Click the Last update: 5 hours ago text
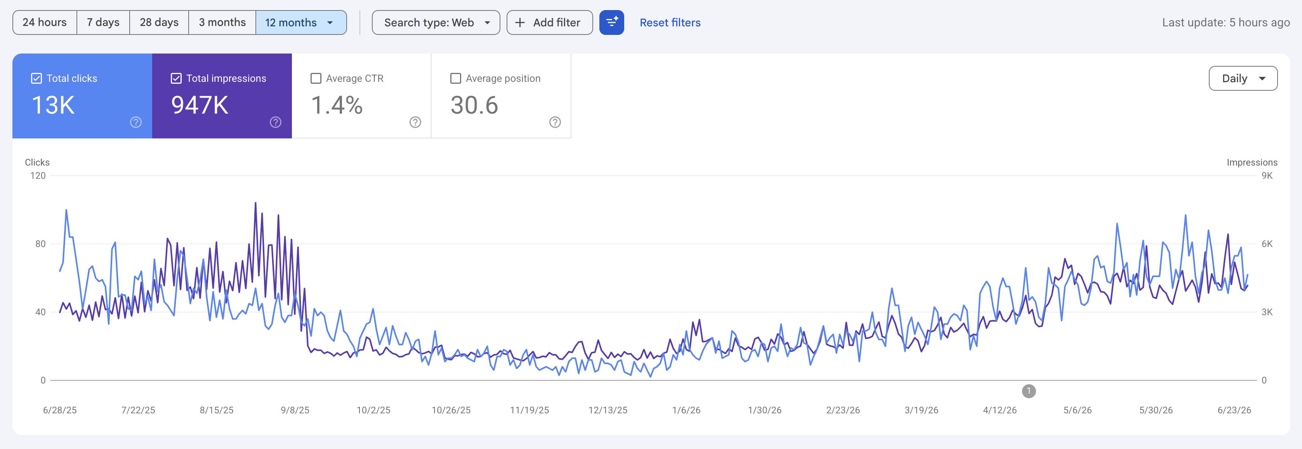The image size is (1302, 449). coord(1226,23)
